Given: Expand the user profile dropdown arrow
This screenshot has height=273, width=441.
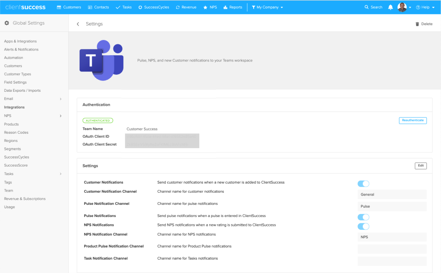Looking at the screenshot, I should pos(410,8).
